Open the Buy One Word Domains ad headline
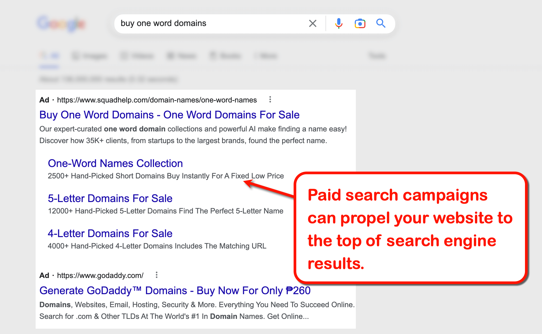542x334 pixels. point(169,115)
